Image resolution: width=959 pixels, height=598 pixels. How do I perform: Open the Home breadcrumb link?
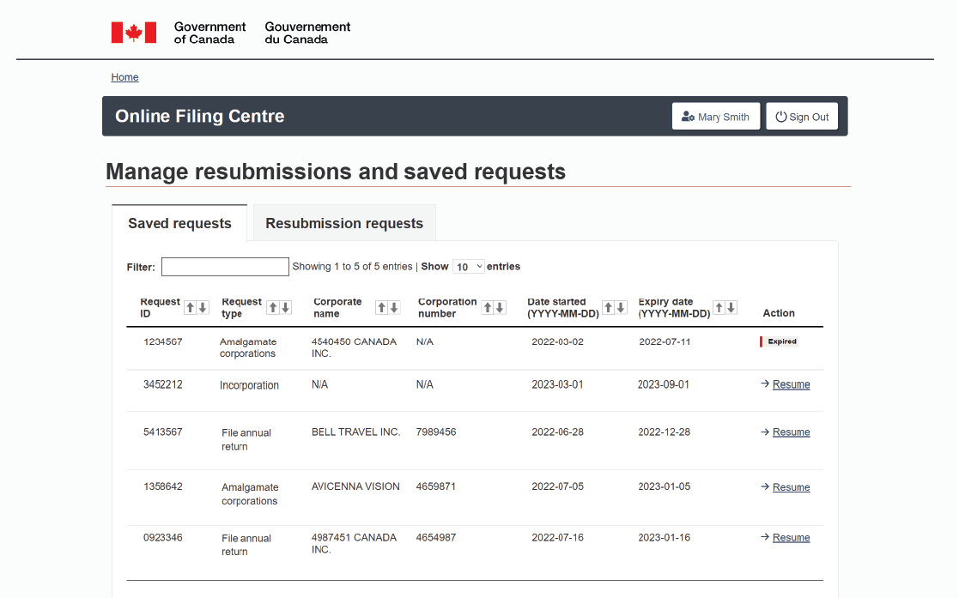124,77
